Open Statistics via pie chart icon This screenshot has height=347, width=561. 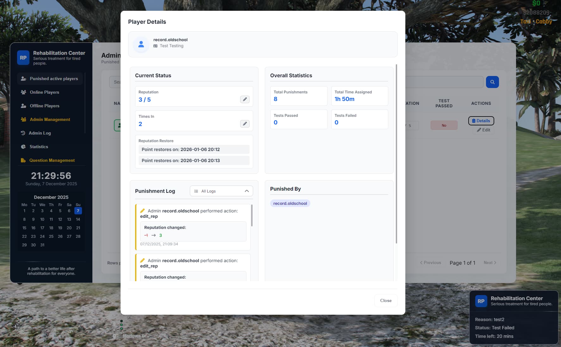click(23, 147)
